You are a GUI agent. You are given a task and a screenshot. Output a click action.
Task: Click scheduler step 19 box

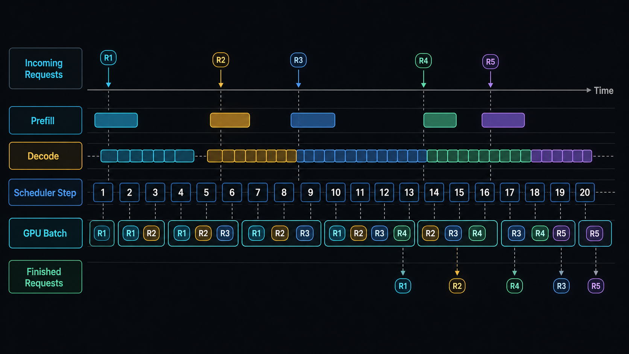tap(560, 192)
